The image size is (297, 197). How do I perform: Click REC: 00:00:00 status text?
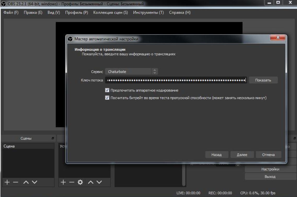coord(220,193)
